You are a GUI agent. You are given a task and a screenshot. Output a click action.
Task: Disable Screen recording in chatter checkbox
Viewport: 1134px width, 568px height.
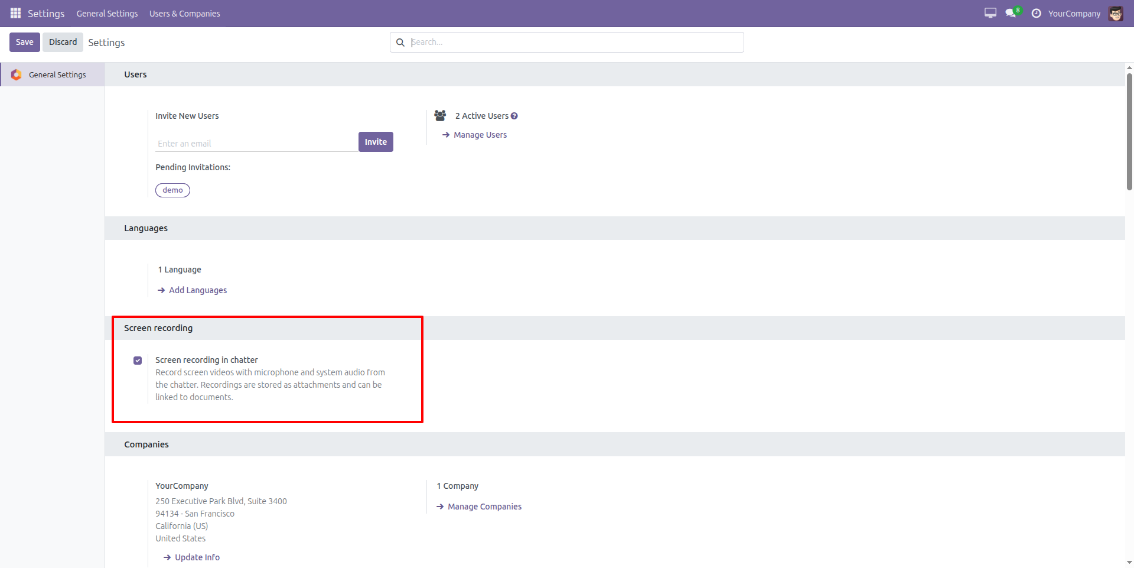click(x=138, y=361)
